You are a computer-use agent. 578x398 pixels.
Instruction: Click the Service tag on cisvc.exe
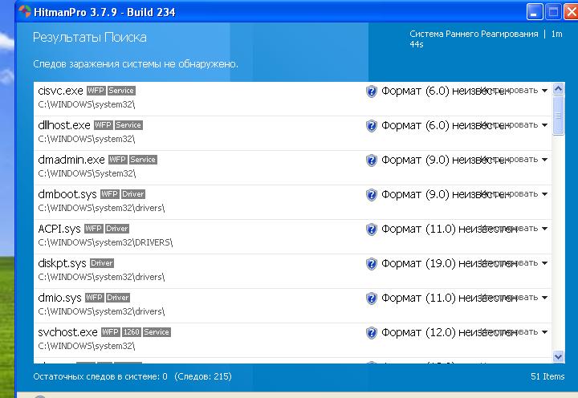click(121, 91)
